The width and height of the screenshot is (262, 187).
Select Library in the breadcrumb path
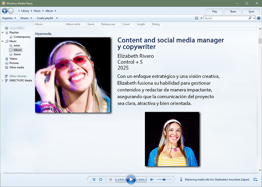[25, 11]
